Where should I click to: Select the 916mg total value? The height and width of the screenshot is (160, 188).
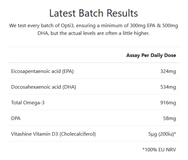click(168, 103)
